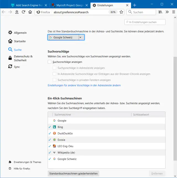
Task: Click Standardsuchmaschinen wiederherstellen button
Action: pyautogui.click(x=73, y=174)
